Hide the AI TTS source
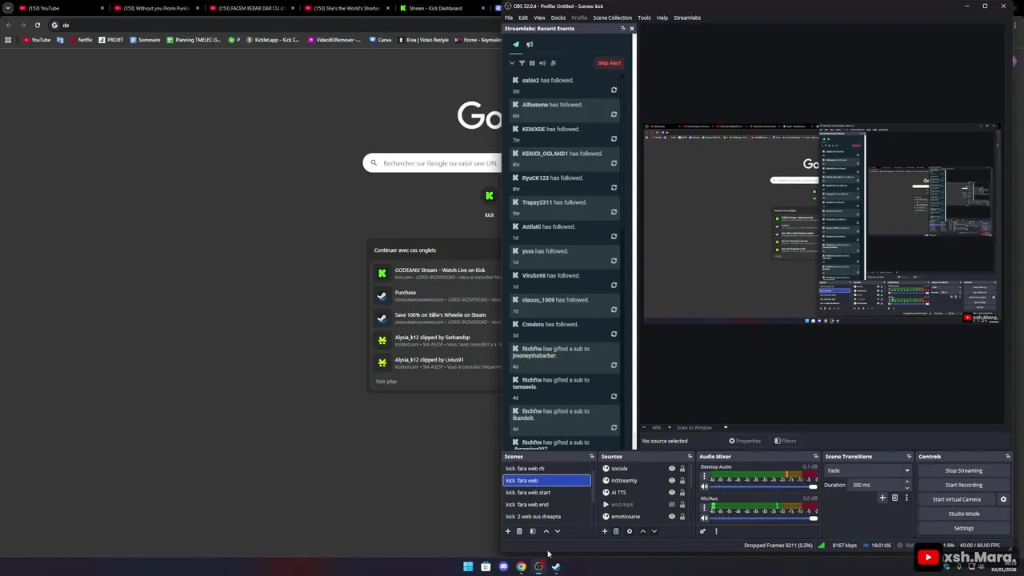The image size is (1024, 576). coord(672,493)
